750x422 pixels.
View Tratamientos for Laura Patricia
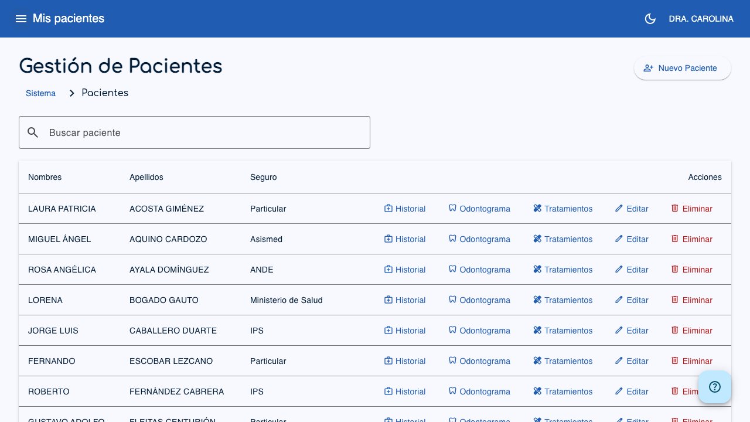(x=563, y=209)
